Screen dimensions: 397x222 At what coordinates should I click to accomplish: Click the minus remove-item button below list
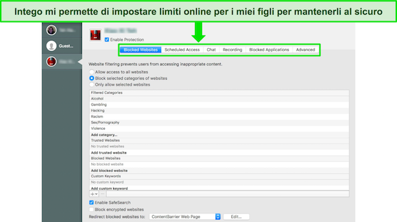coord(103,194)
